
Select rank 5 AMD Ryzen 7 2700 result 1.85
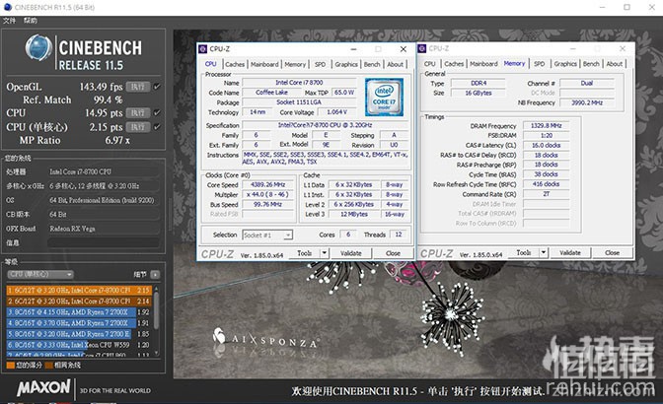tap(79, 334)
